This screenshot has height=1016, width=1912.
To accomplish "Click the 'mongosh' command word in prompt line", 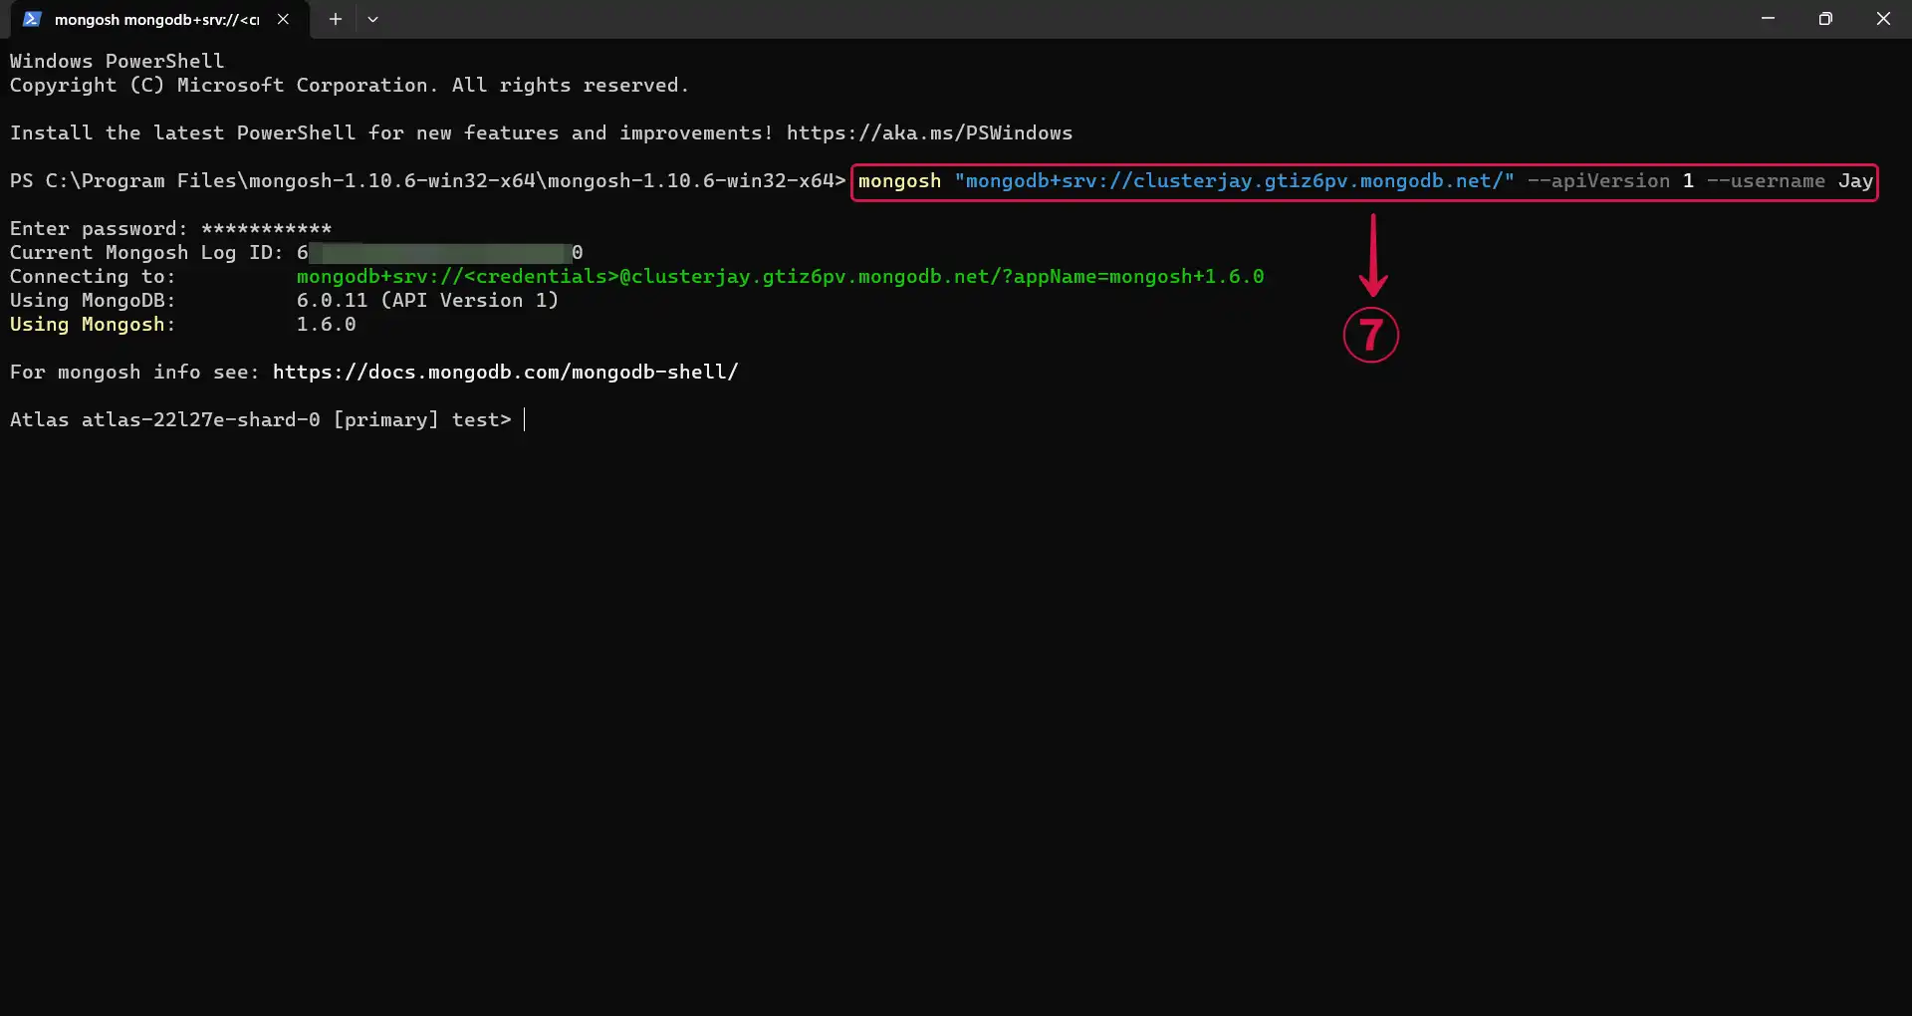I will click(899, 180).
